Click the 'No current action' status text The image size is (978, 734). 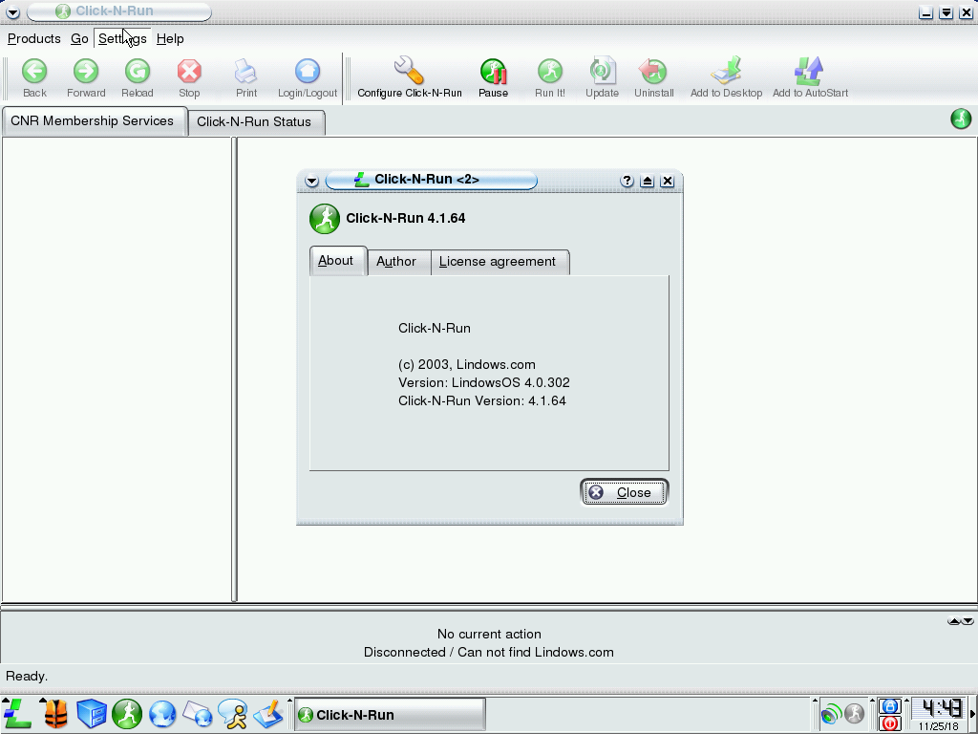coord(489,635)
